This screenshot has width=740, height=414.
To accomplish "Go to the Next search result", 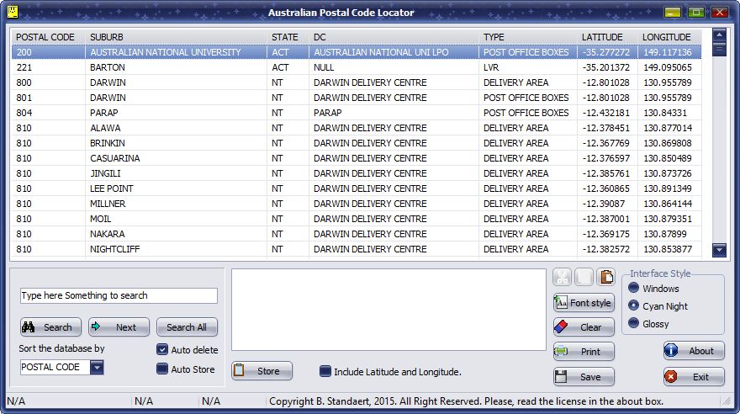I will pyautogui.click(x=119, y=326).
